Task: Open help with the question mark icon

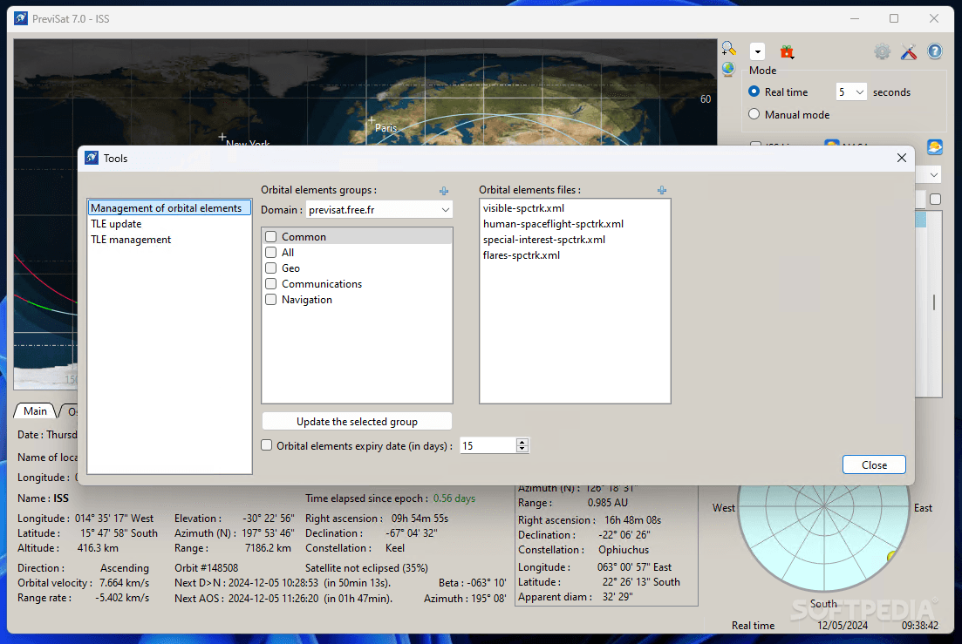Action: click(934, 51)
